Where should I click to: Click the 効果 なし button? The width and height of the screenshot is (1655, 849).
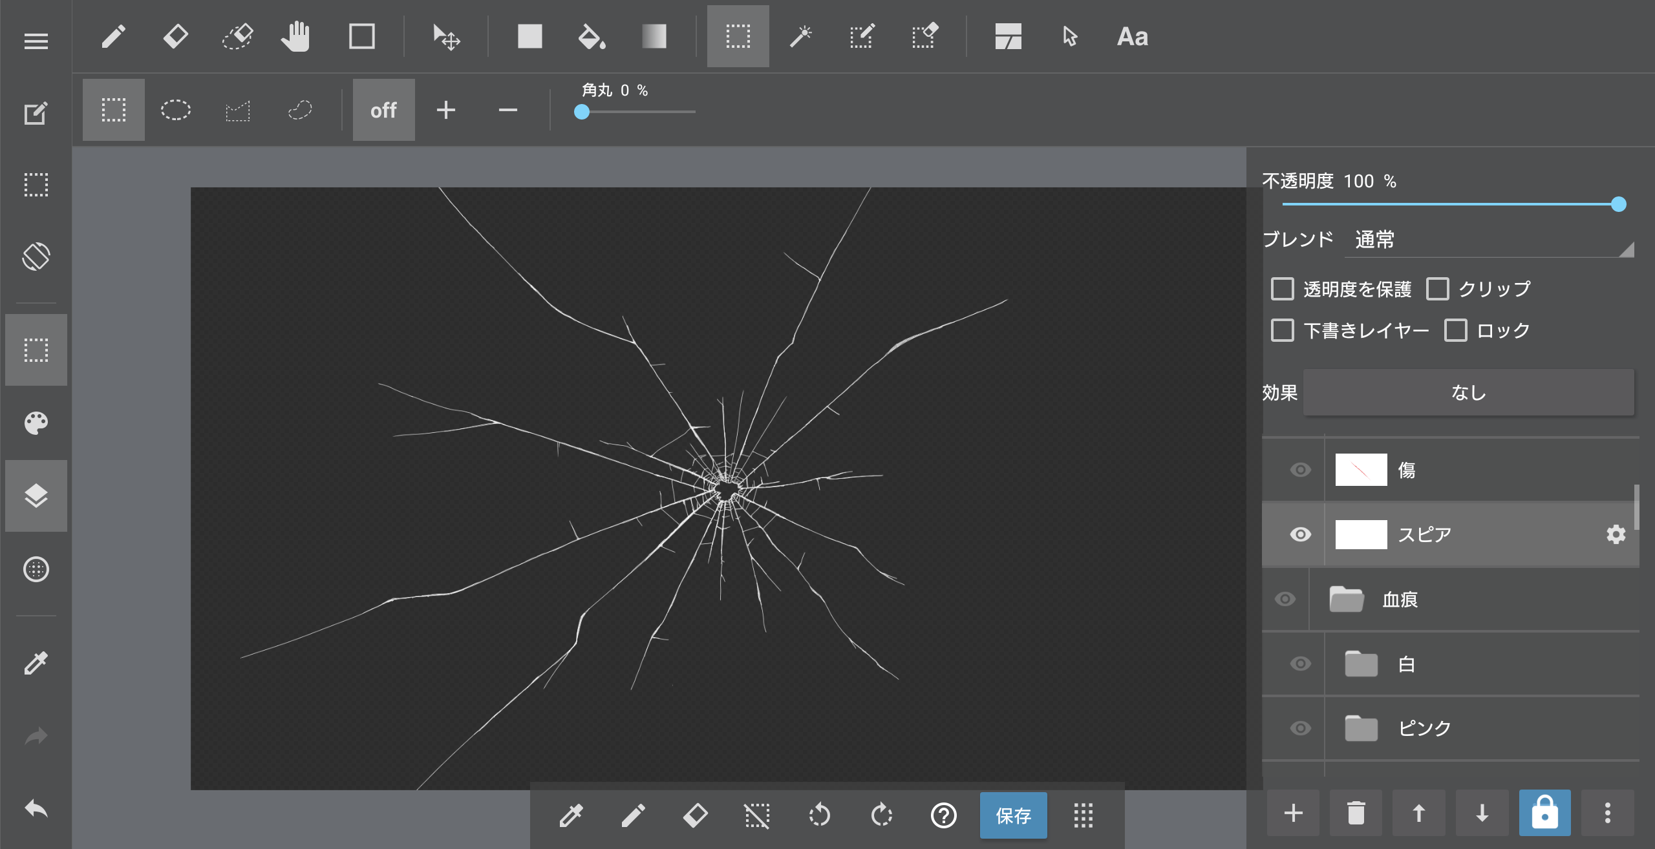(x=1468, y=392)
